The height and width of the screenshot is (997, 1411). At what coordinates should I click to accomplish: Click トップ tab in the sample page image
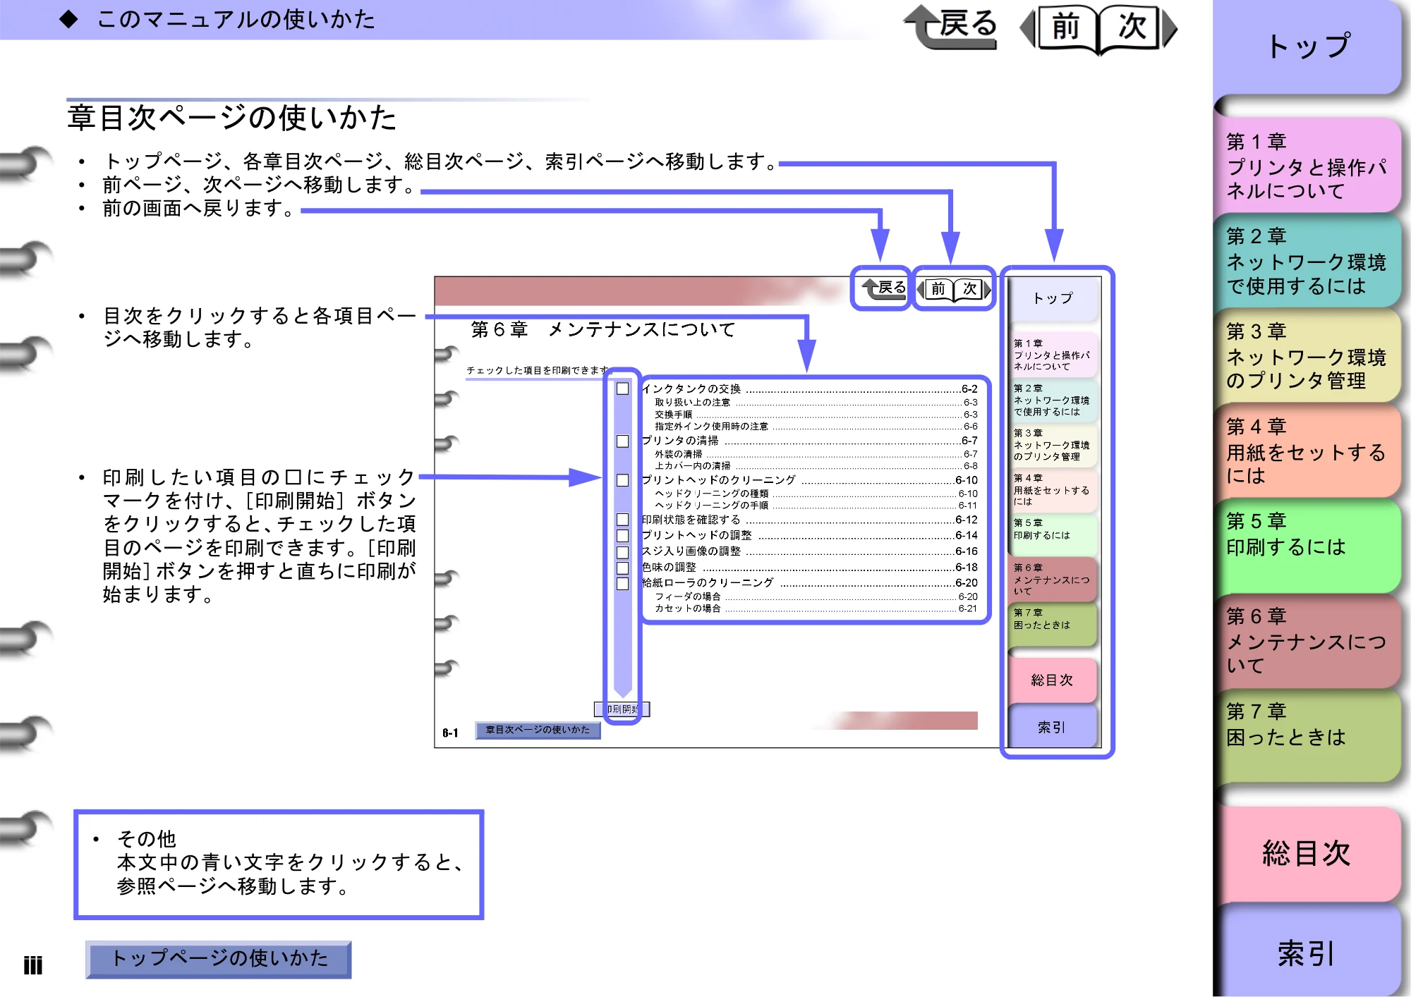click(x=1053, y=298)
